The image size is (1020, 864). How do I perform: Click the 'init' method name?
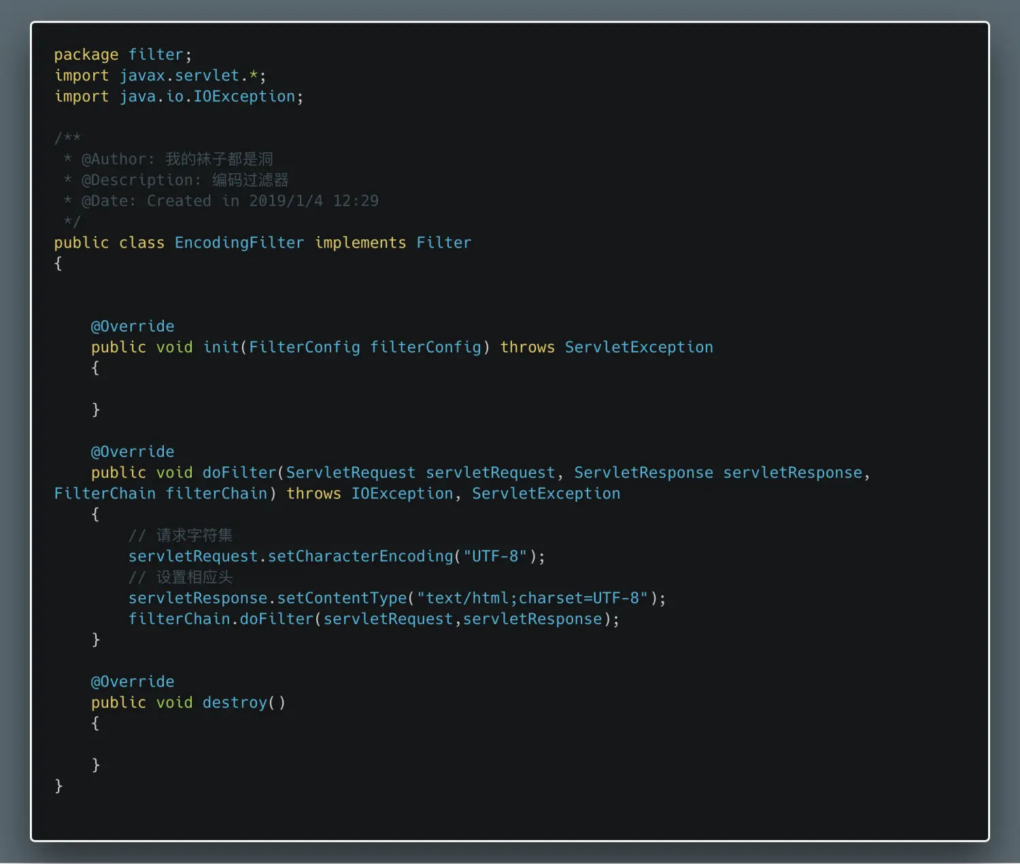click(221, 347)
